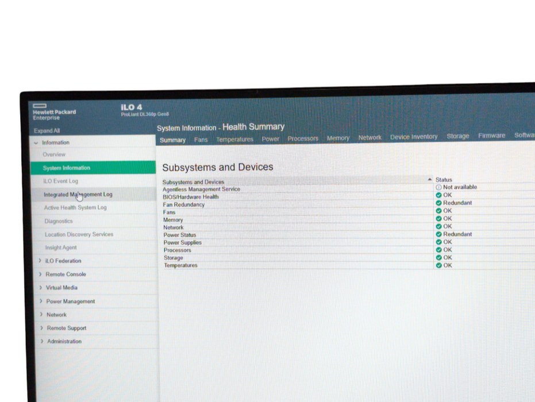Image resolution: width=535 pixels, height=402 pixels.
Task: Select System Information in the sidebar
Action: click(x=93, y=168)
